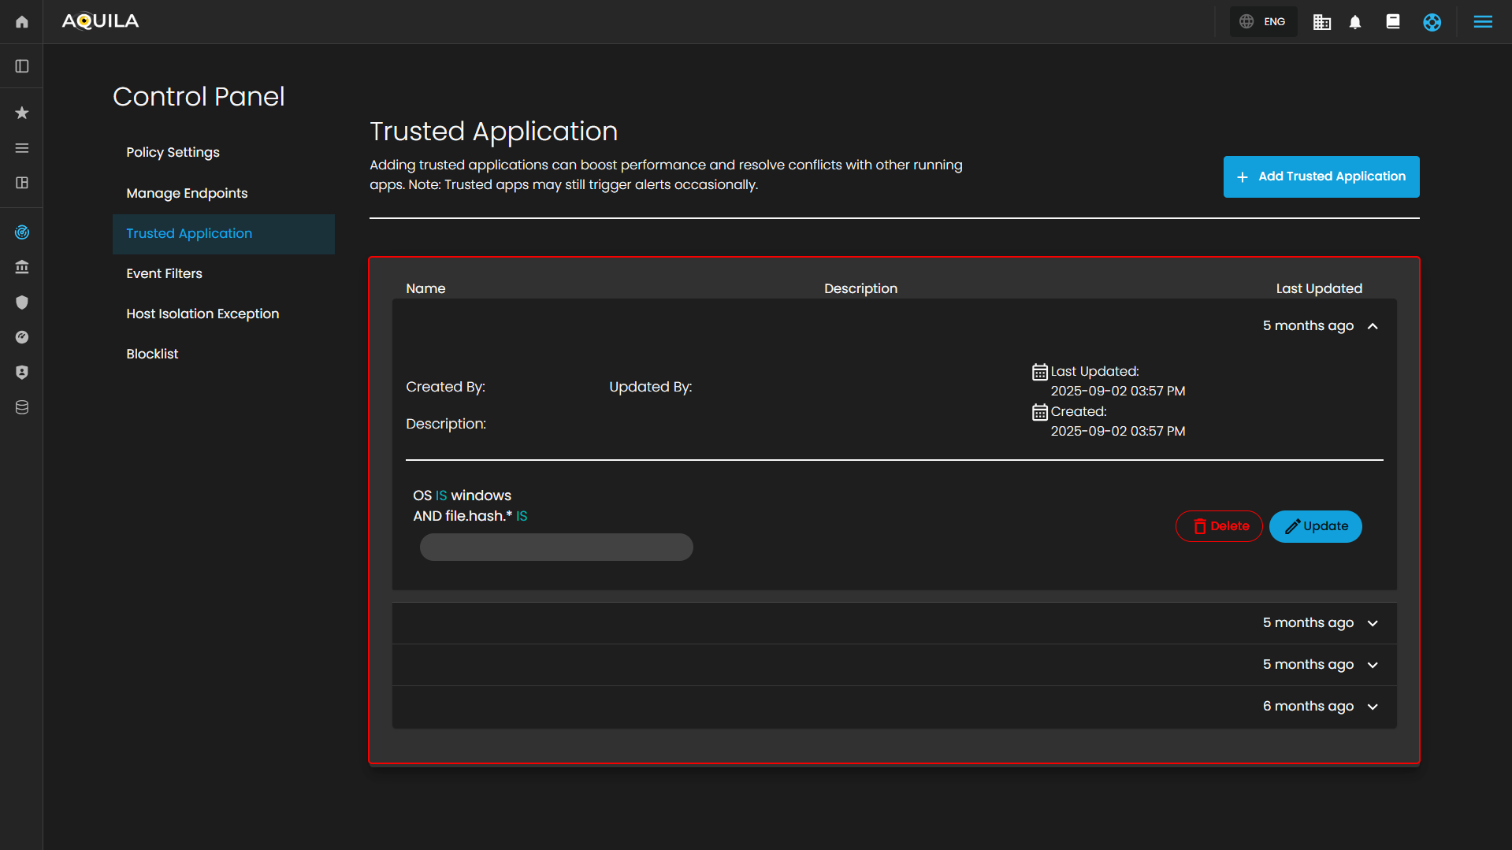Open the documentation book icon
1512x850 pixels.
click(1392, 21)
